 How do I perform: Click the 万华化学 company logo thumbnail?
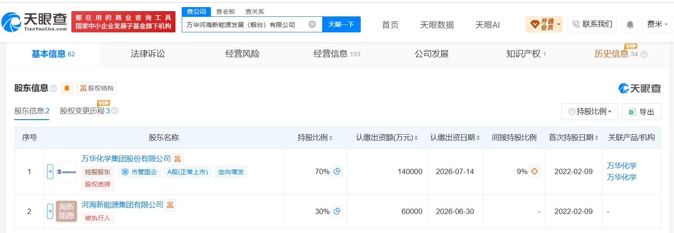point(66,171)
